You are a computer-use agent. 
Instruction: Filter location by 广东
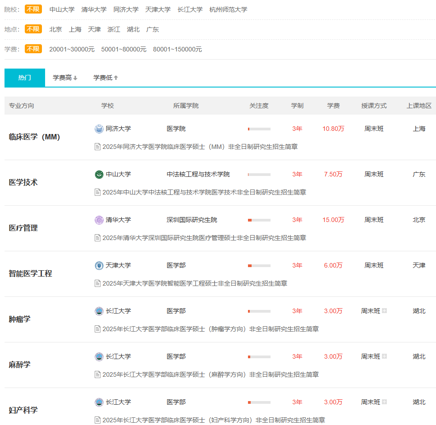tap(152, 29)
